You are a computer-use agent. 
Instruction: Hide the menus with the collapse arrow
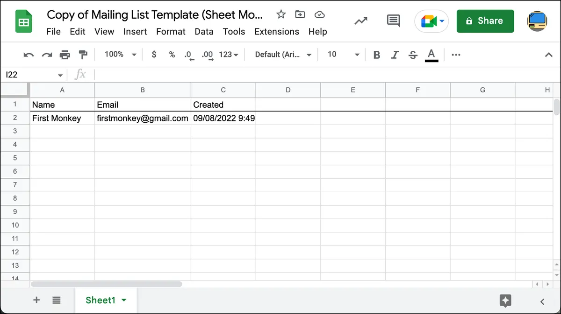tap(549, 55)
